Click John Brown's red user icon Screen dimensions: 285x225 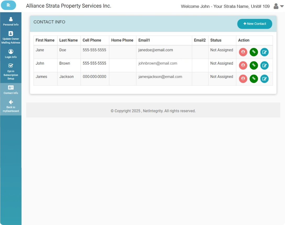tap(243, 65)
